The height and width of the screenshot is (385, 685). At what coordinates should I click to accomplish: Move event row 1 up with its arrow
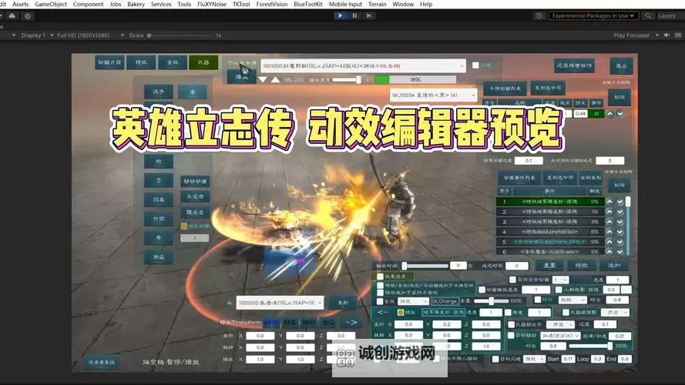609,202
